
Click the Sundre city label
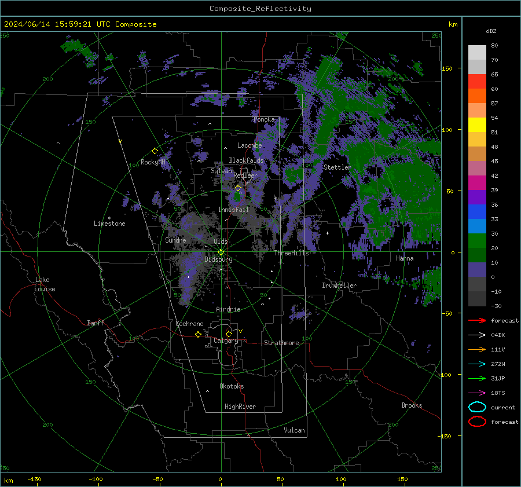(x=175, y=240)
